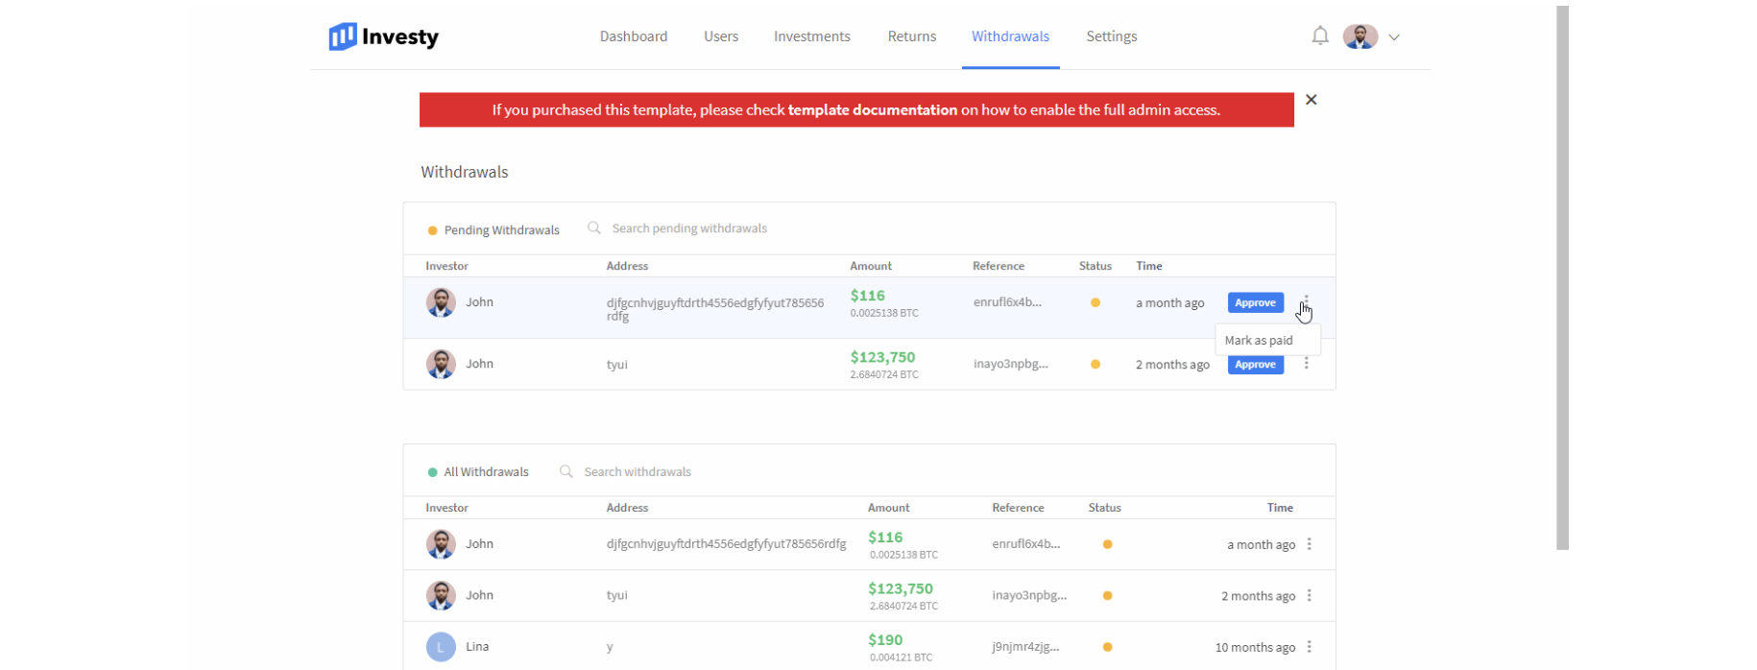Click the pending withdrawals search icon
Screen dimensions: 1757x670
594,228
